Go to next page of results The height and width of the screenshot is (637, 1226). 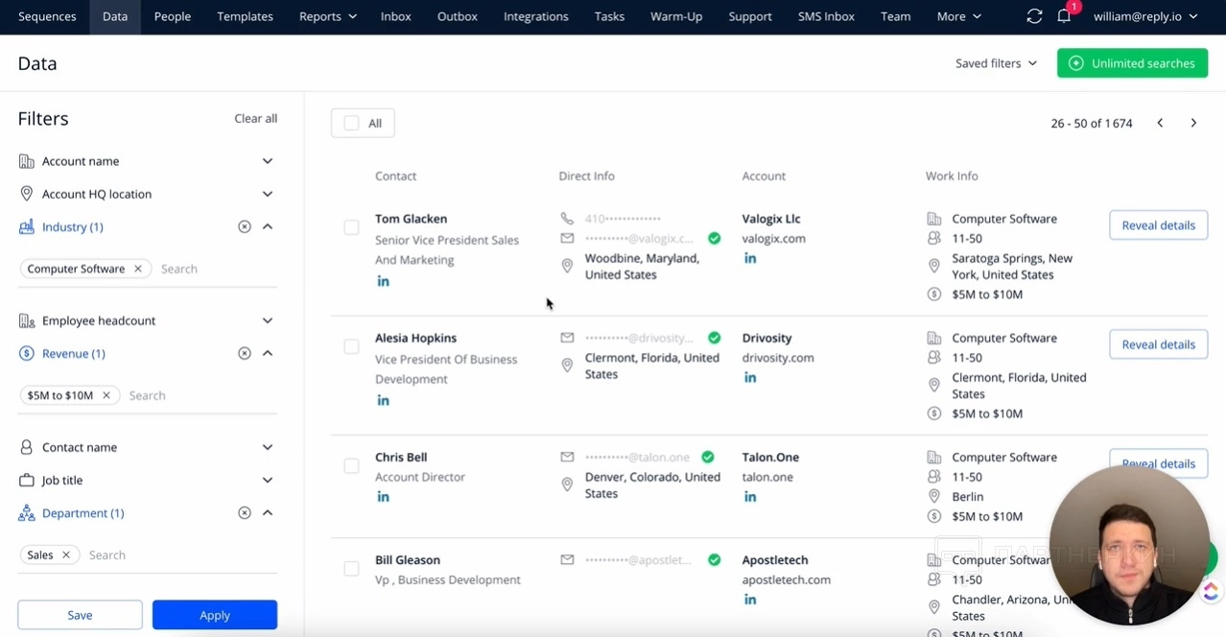point(1193,123)
